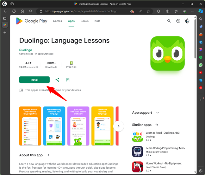This screenshot has width=205, height=175.
Task: Click the browser Back arrow
Action: (x=6, y=11)
